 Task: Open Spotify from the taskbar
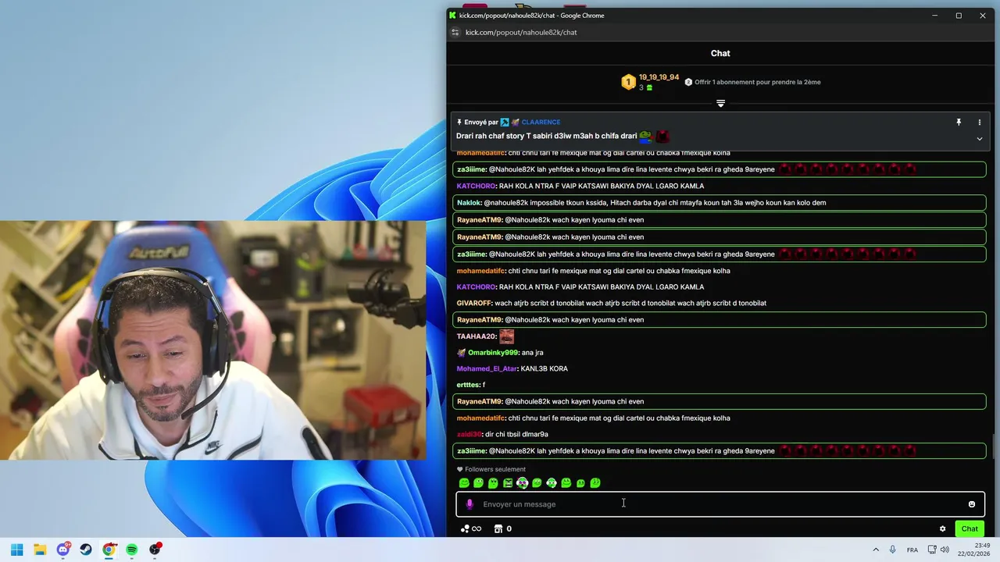[x=132, y=550]
